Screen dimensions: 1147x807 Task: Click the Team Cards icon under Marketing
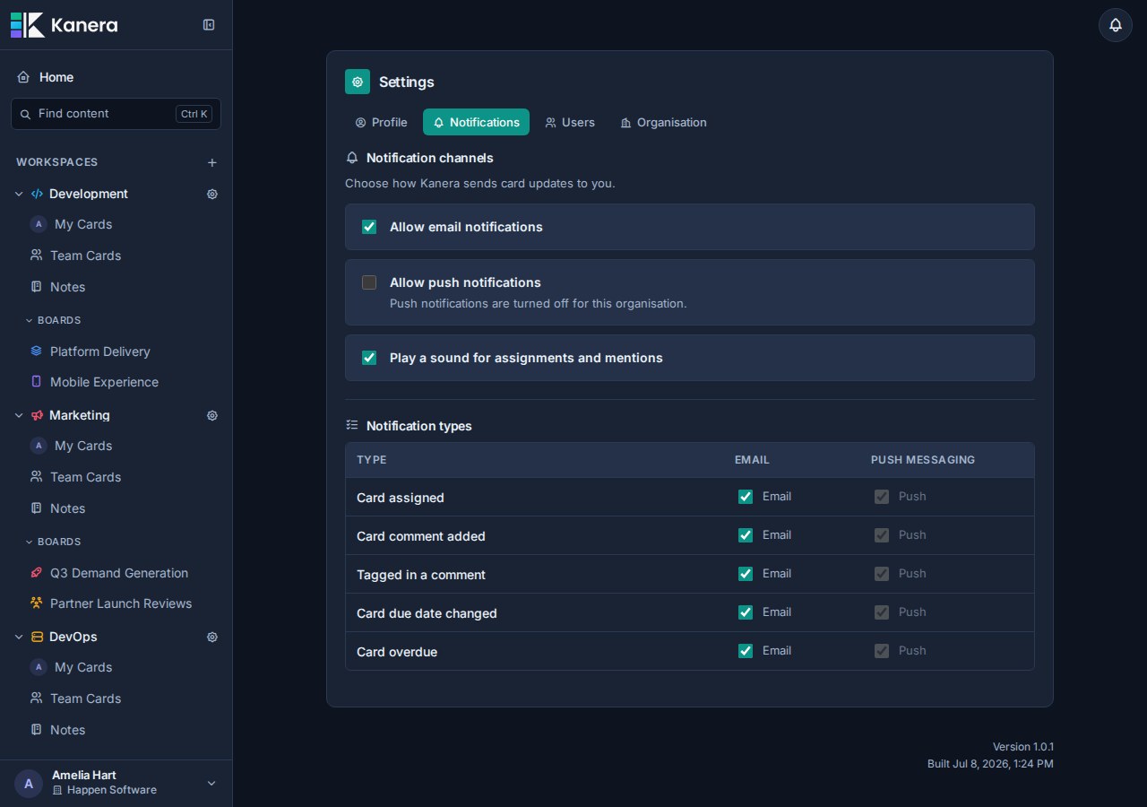36,477
